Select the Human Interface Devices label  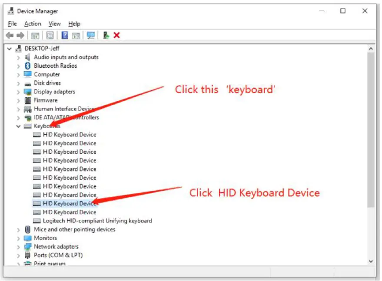(x=65, y=109)
